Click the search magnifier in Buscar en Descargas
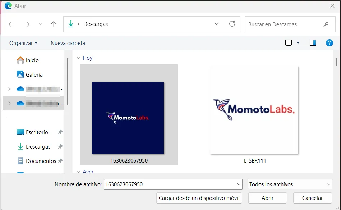Image resolution: width=341 pixels, height=210 pixels. point(326,24)
